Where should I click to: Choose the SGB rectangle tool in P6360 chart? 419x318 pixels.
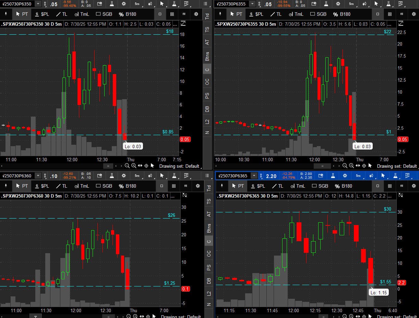coord(104,186)
